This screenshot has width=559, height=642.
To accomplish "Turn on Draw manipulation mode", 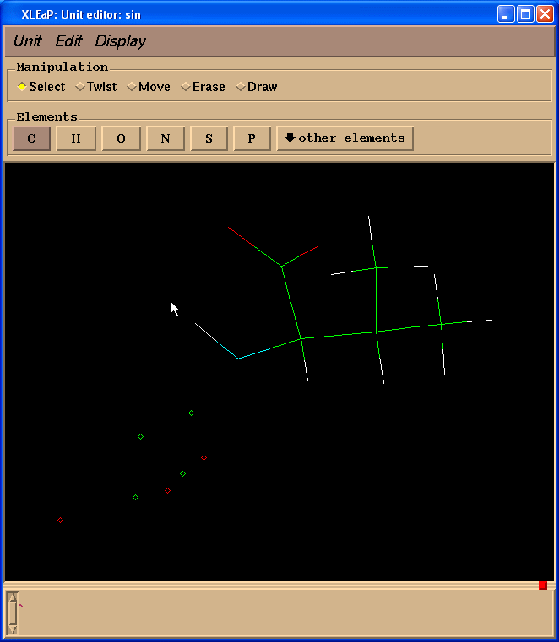I will (257, 87).
